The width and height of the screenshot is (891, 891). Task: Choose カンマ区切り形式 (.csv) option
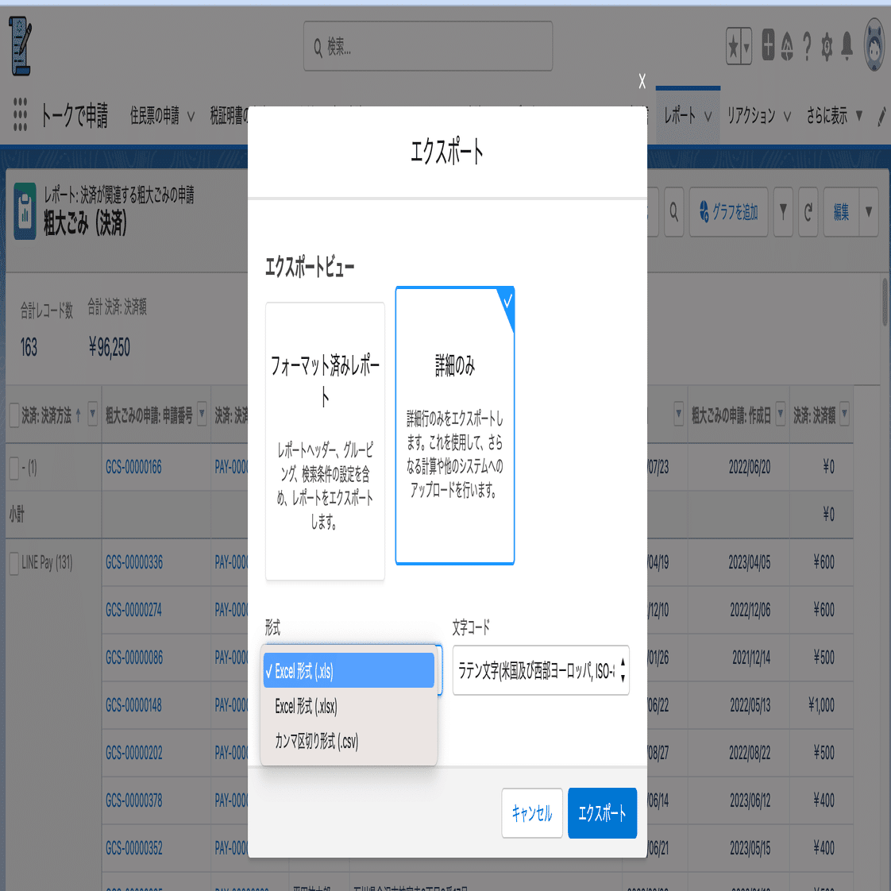coord(349,741)
